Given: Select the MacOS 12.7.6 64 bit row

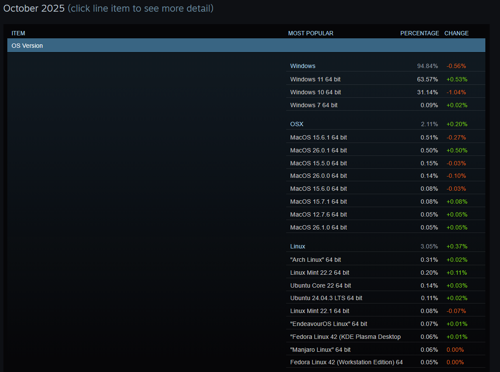Looking at the screenshot, I should point(386,214).
